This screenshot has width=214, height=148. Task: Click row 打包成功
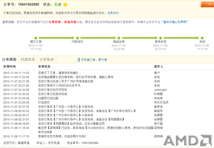(44, 102)
